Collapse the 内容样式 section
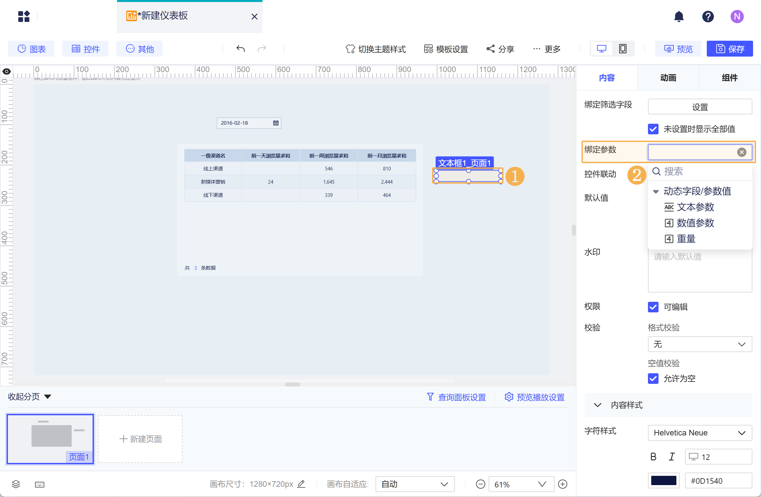This screenshot has height=497, width=761. point(597,405)
